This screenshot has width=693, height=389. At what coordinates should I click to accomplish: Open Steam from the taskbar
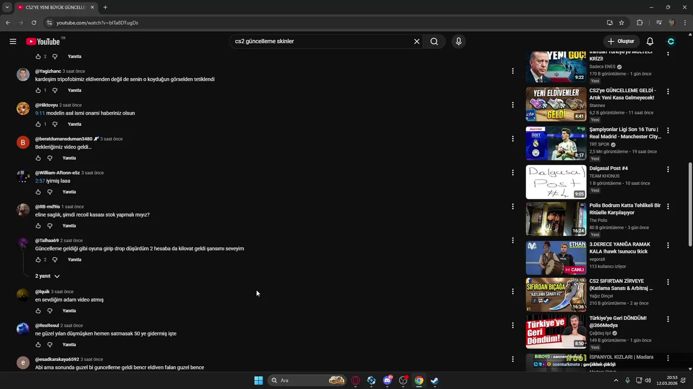pyautogui.click(x=434, y=380)
